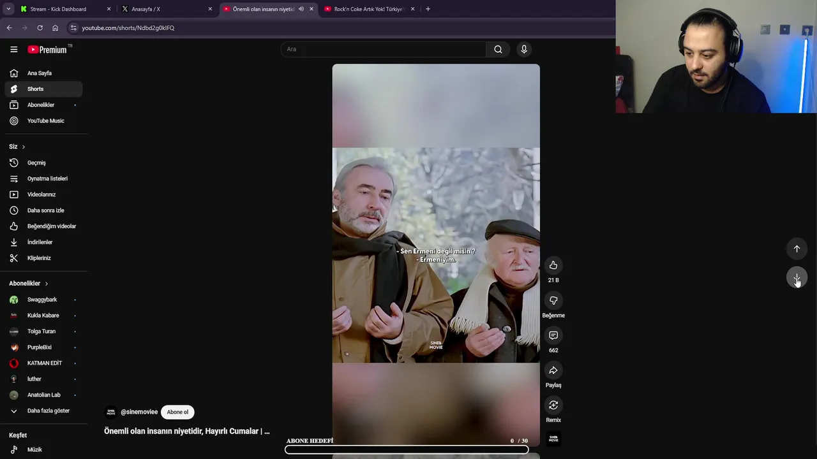817x459 pixels.
Task: Click the sinemoviee channel avatar
Action: point(110,412)
